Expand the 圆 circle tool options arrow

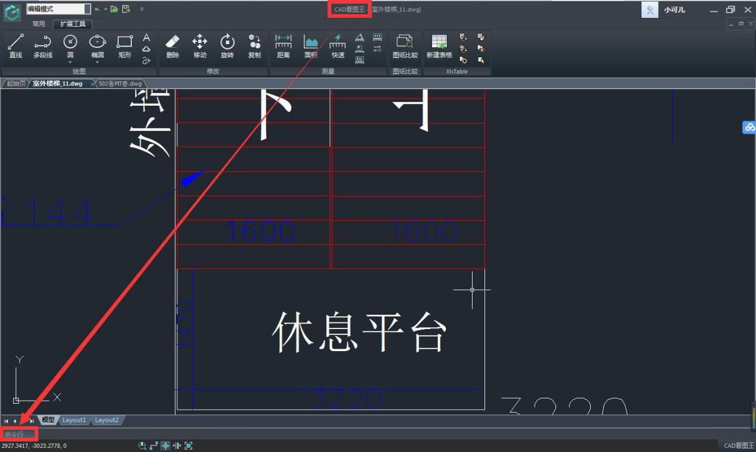coord(70,60)
